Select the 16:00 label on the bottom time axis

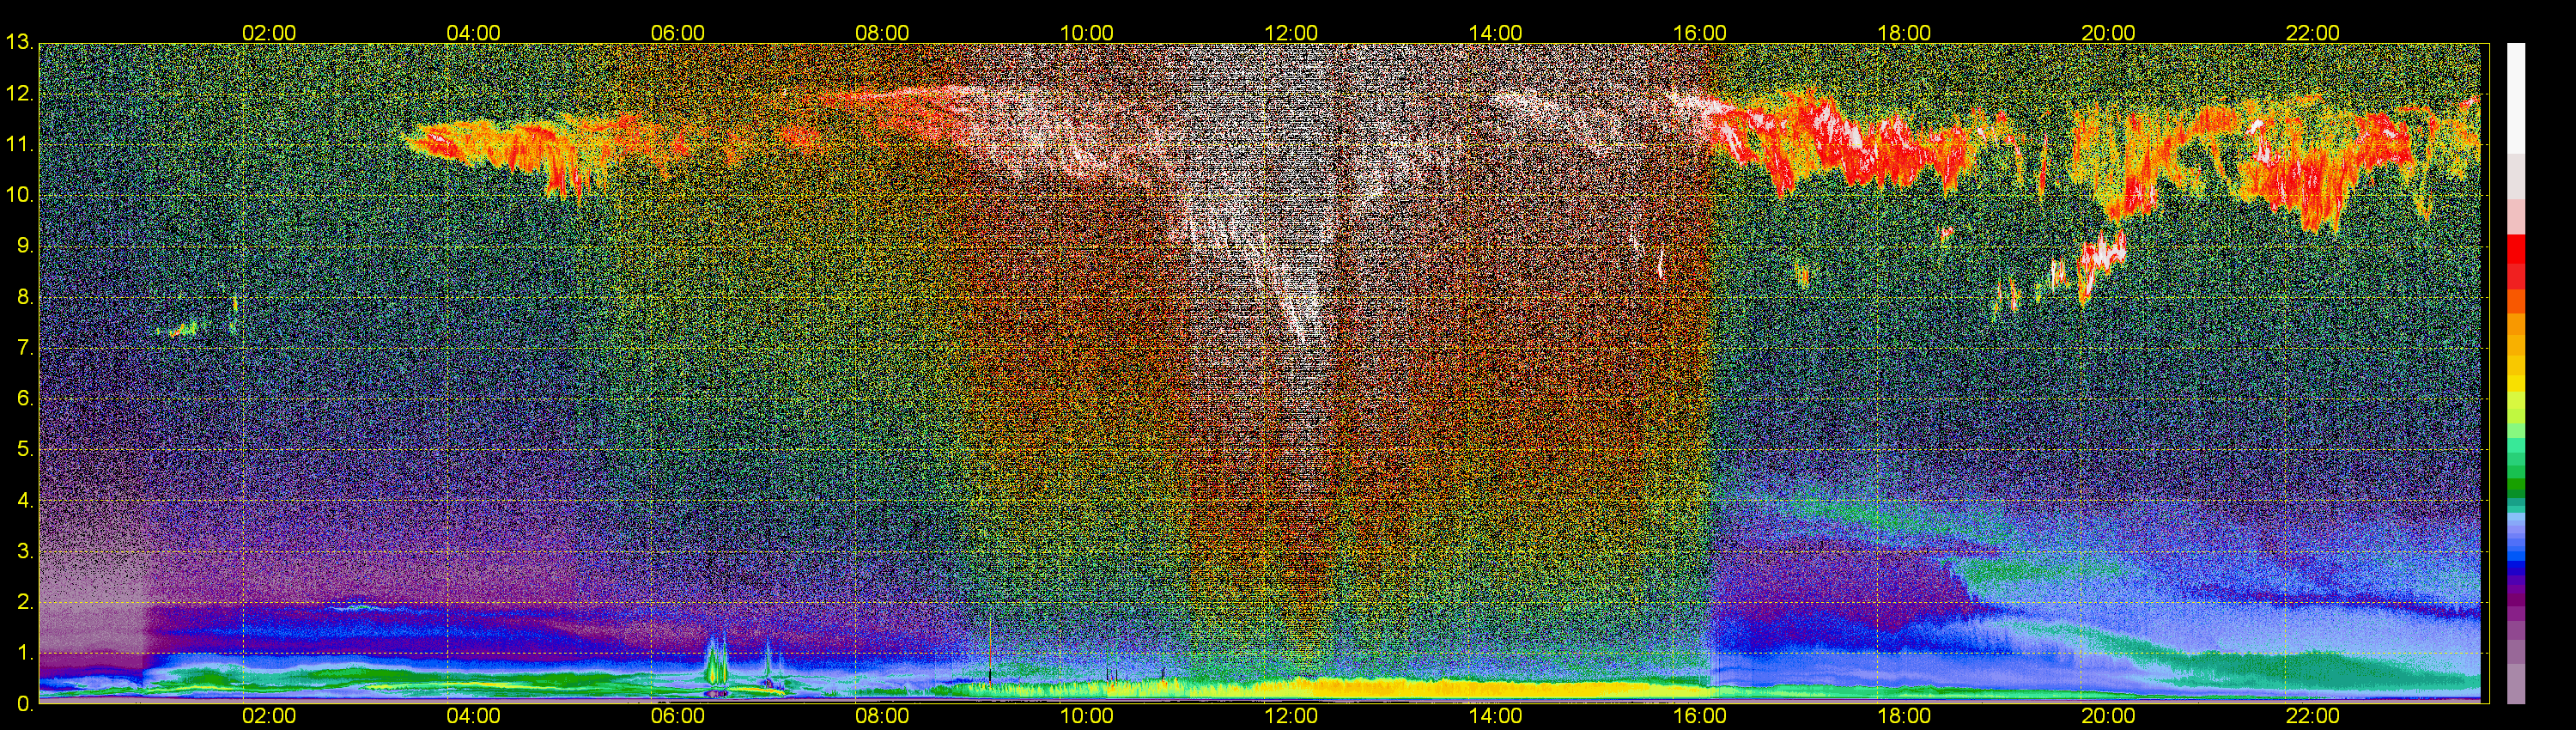point(1700,716)
